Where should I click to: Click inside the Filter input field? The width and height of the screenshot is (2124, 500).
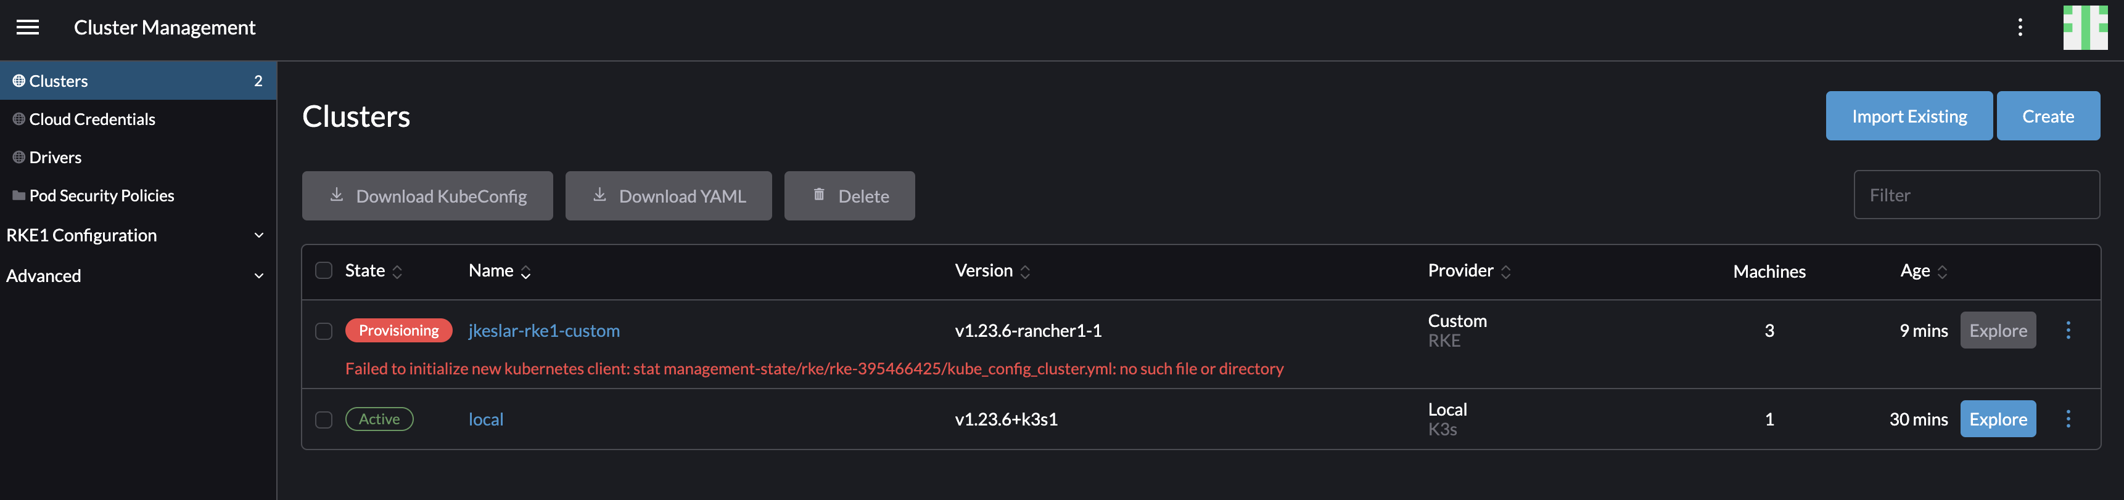(1975, 195)
